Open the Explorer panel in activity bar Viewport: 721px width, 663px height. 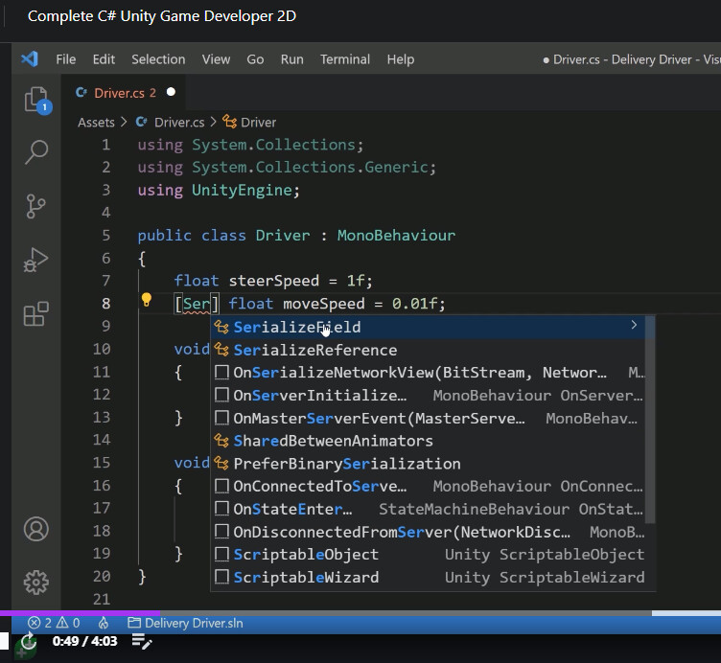click(x=36, y=100)
